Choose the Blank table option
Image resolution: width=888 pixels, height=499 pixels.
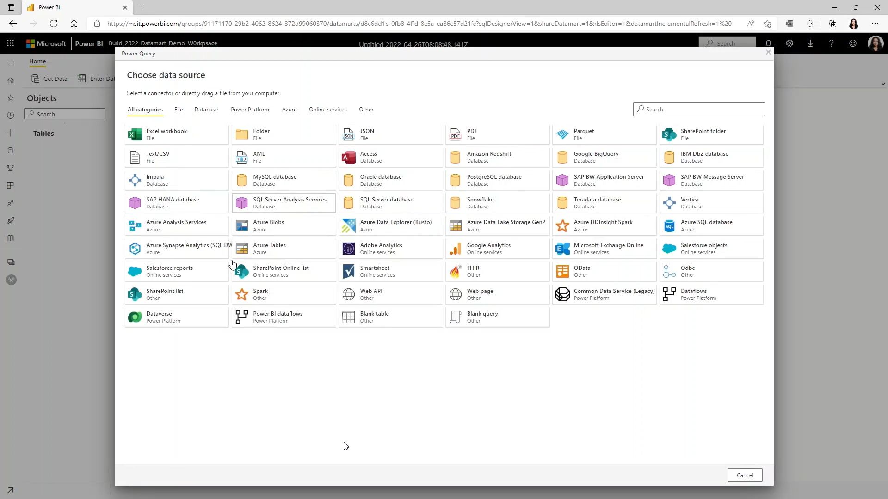[x=390, y=317]
